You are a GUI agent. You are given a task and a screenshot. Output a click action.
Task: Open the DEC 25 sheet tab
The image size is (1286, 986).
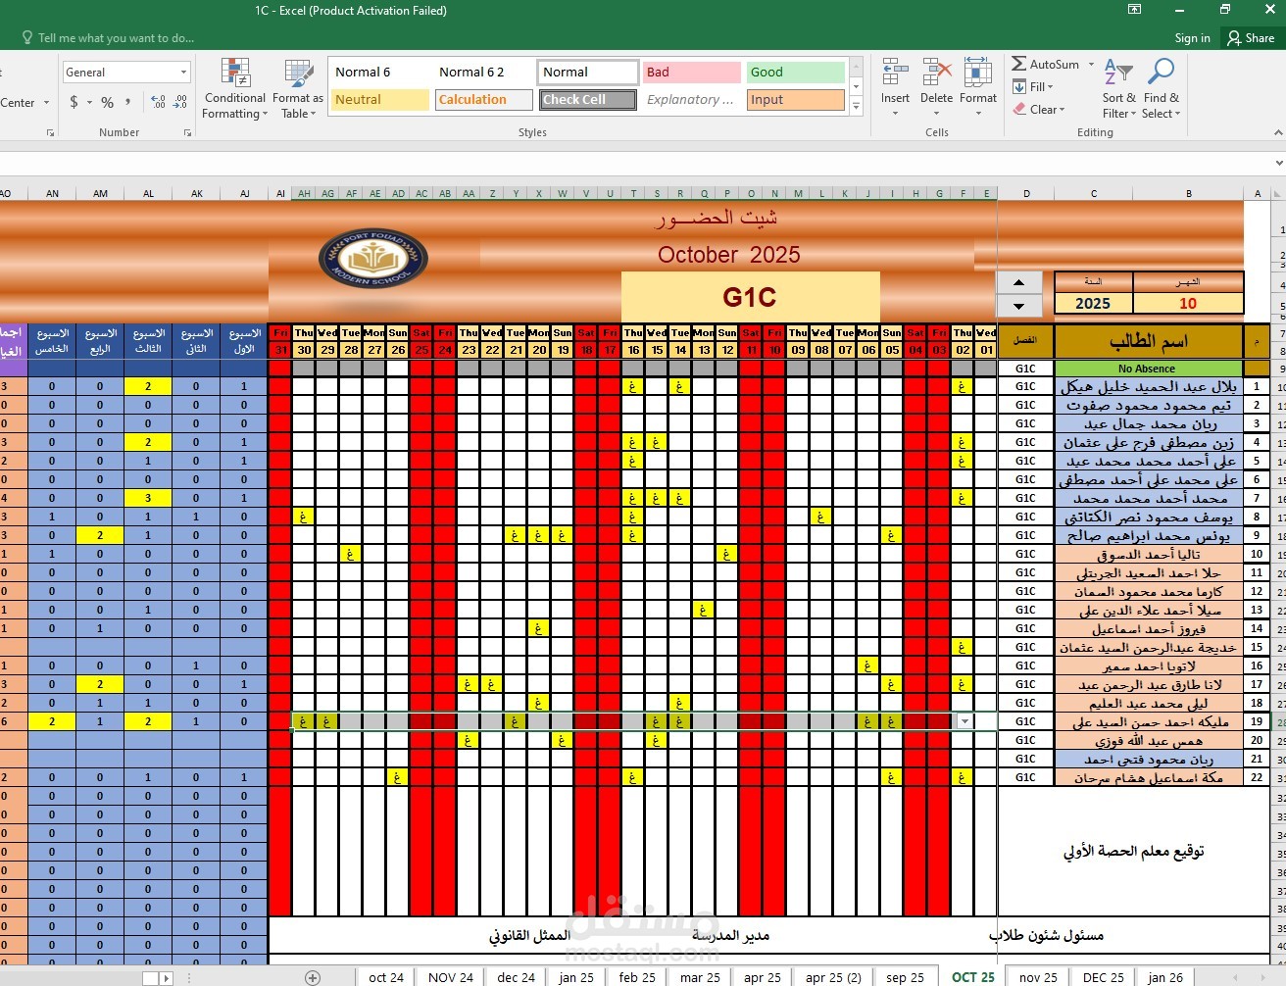tap(1104, 977)
